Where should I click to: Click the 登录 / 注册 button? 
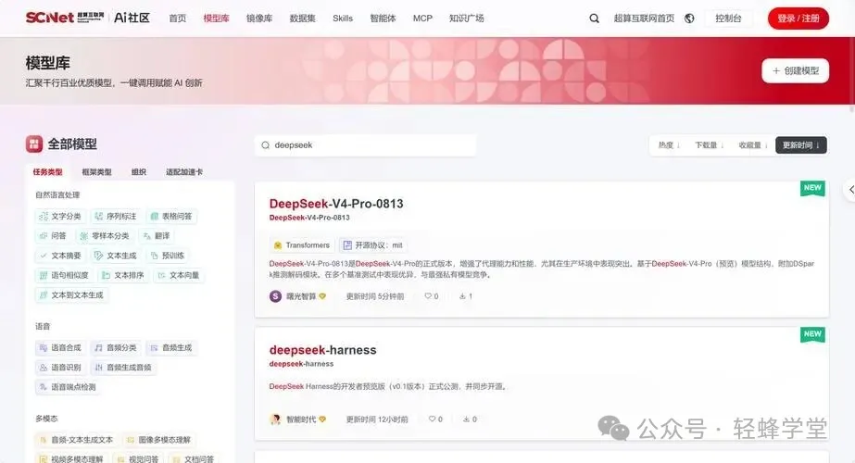click(x=798, y=18)
